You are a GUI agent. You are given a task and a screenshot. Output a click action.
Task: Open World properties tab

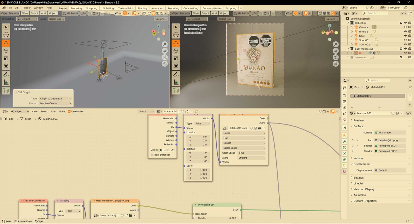pyautogui.click(x=344, y=120)
